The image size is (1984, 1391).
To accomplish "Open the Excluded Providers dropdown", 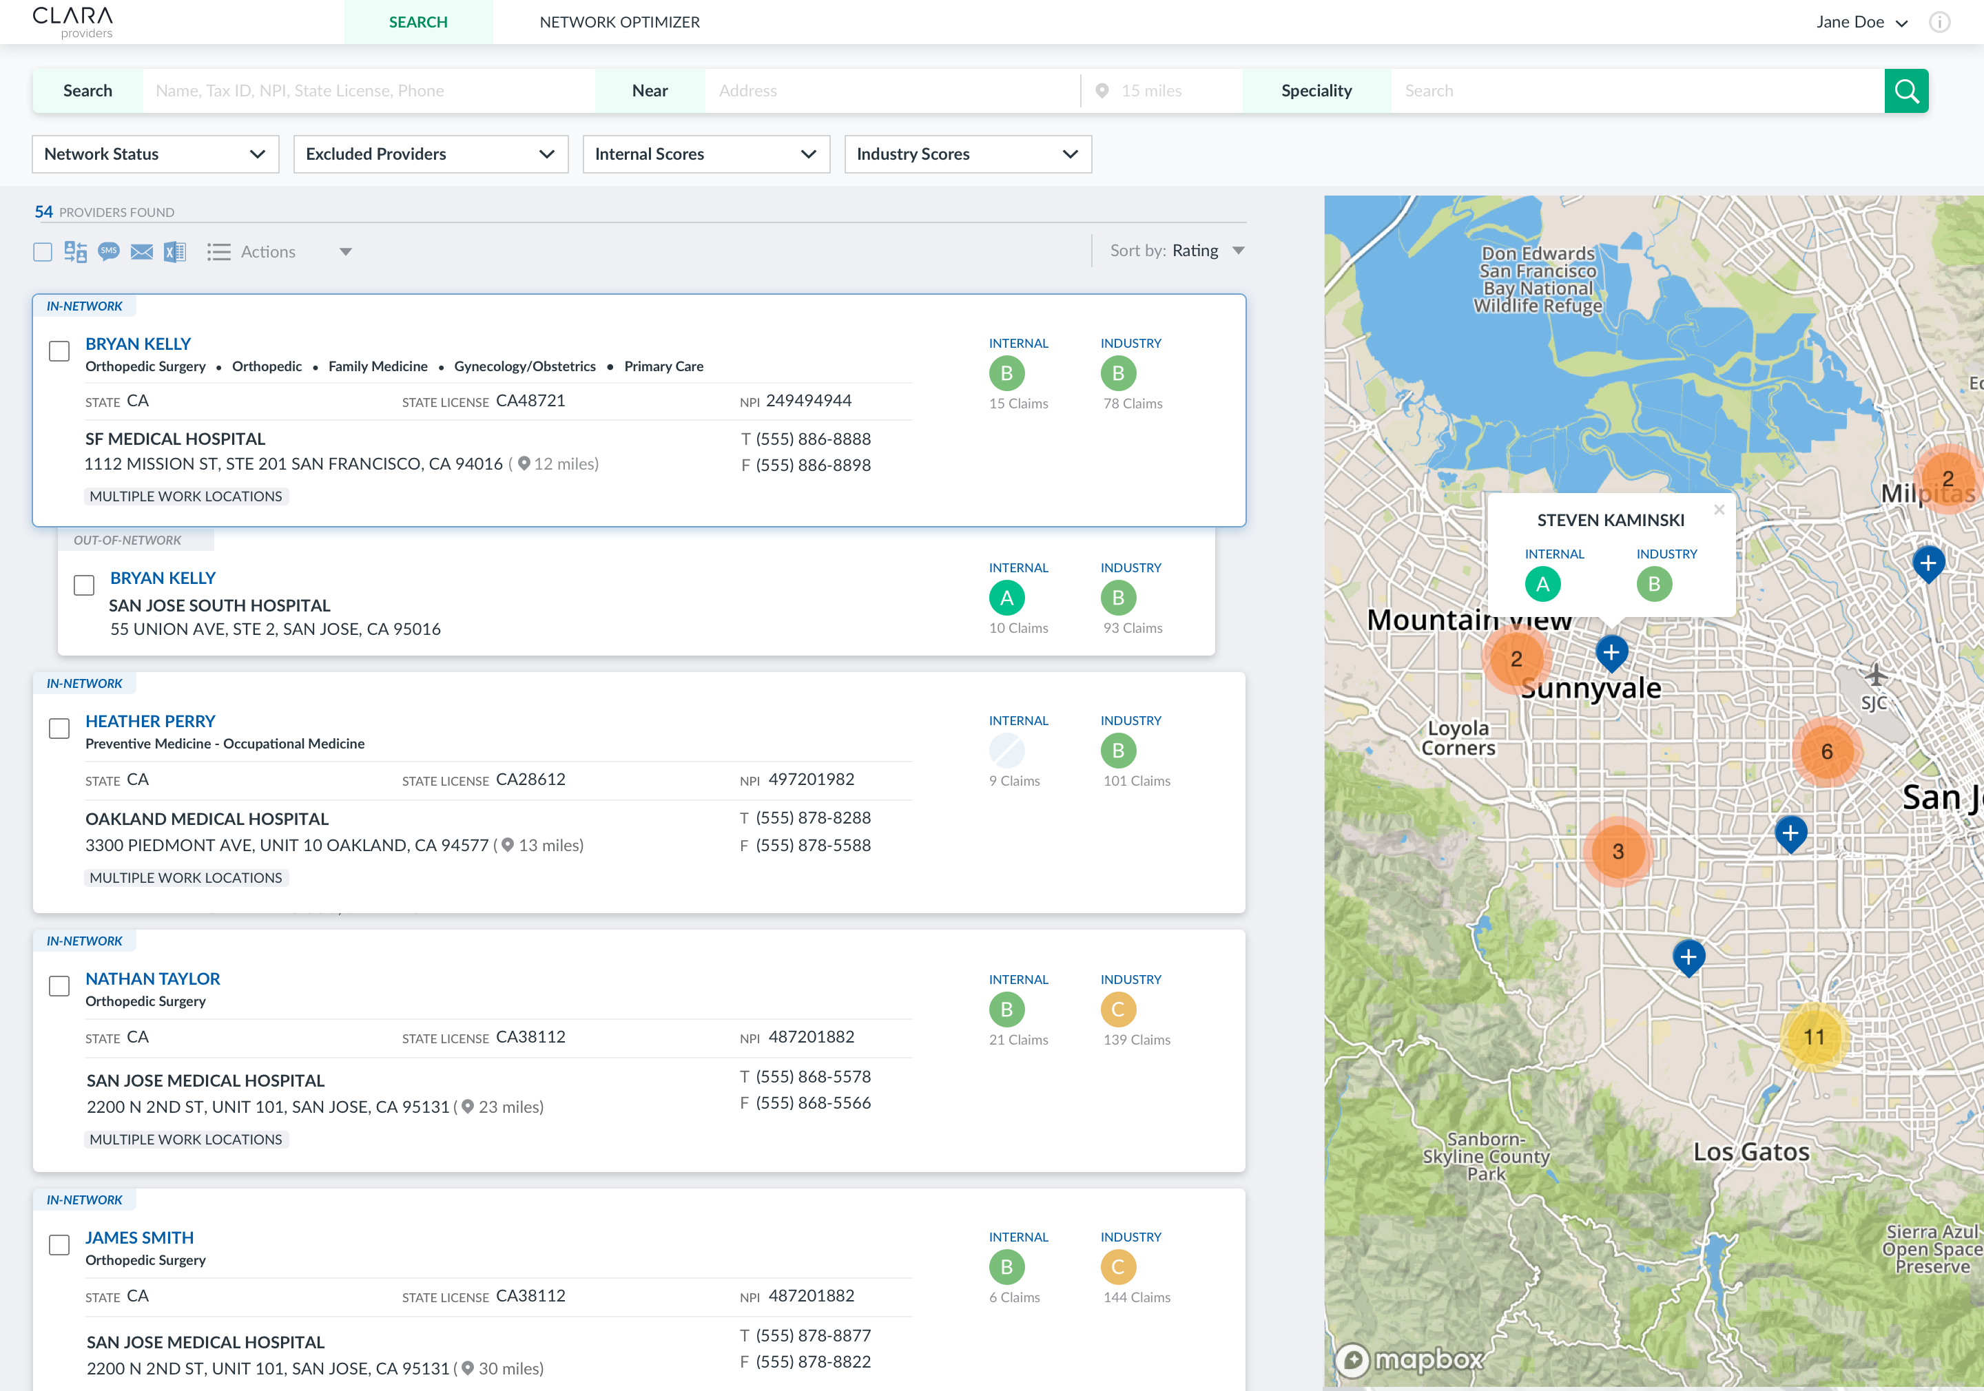I will click(431, 154).
